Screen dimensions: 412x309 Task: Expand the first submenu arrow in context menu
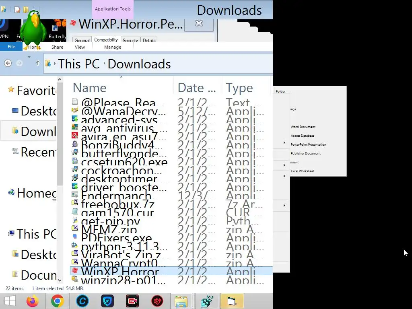(x=284, y=143)
